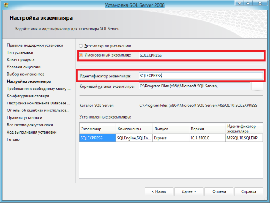Click the Идентификатор экземпляра column header
The height and width of the screenshot is (203, 270).
pyautogui.click(x=244, y=129)
